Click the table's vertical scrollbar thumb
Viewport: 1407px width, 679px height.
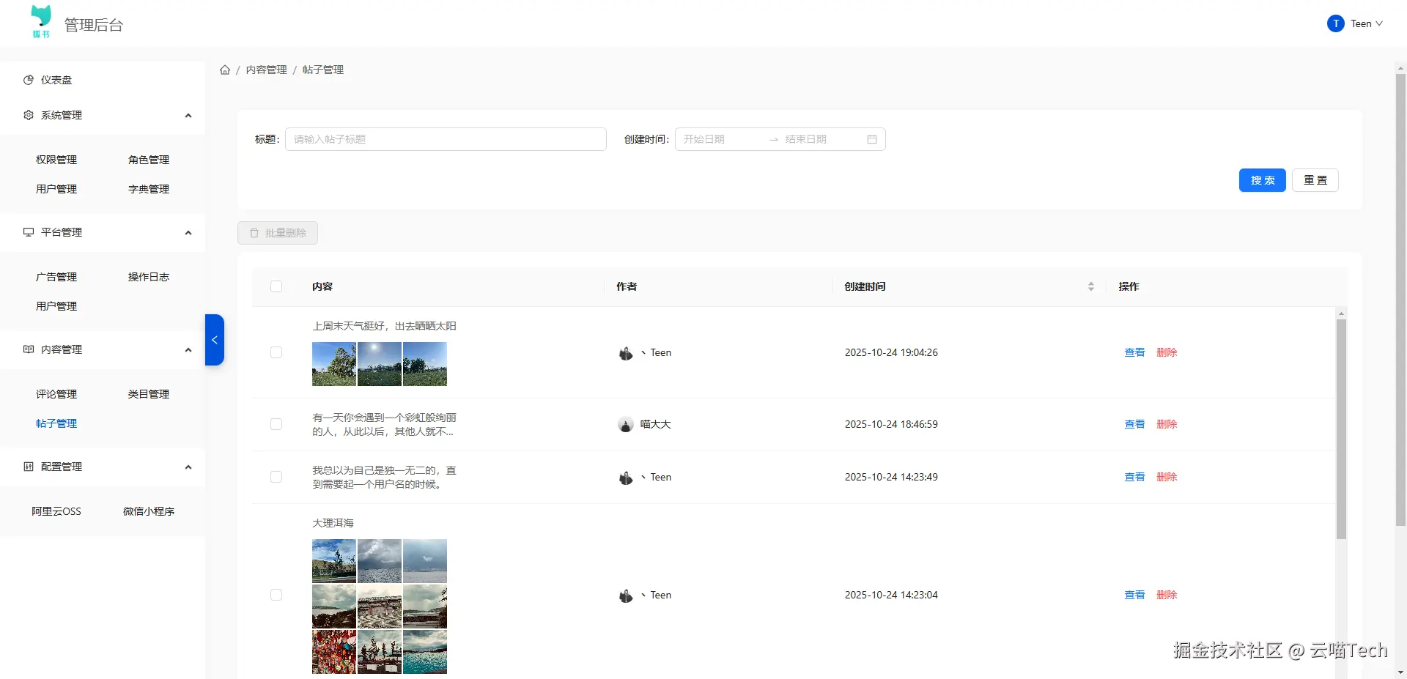pos(1341,429)
